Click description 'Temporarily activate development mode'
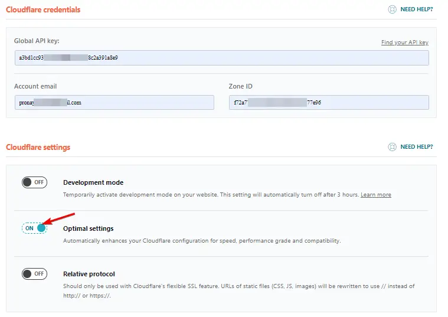This screenshot has height=317, width=448. pyautogui.click(x=211, y=195)
